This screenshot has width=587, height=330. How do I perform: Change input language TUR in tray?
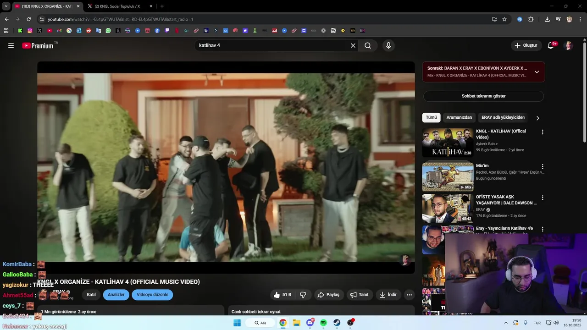(537, 323)
